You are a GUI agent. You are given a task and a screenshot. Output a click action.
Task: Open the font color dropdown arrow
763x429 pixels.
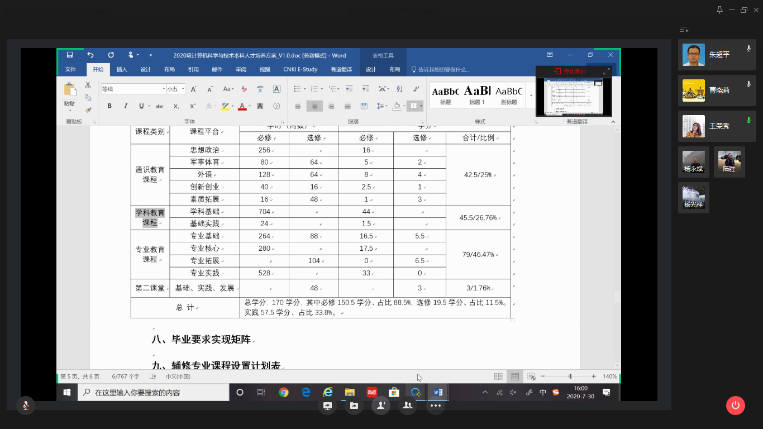point(249,106)
